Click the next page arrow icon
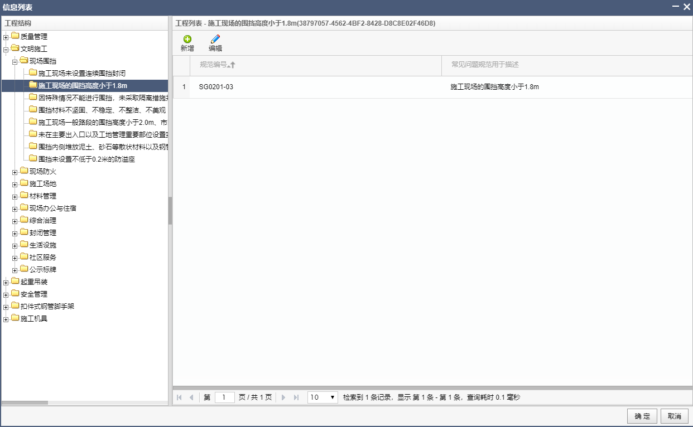Image resolution: width=693 pixels, height=427 pixels. point(283,397)
